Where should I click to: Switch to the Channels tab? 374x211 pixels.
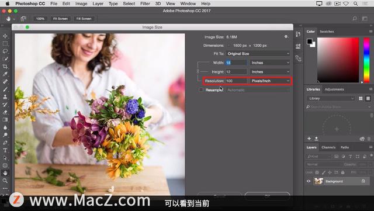click(328, 147)
